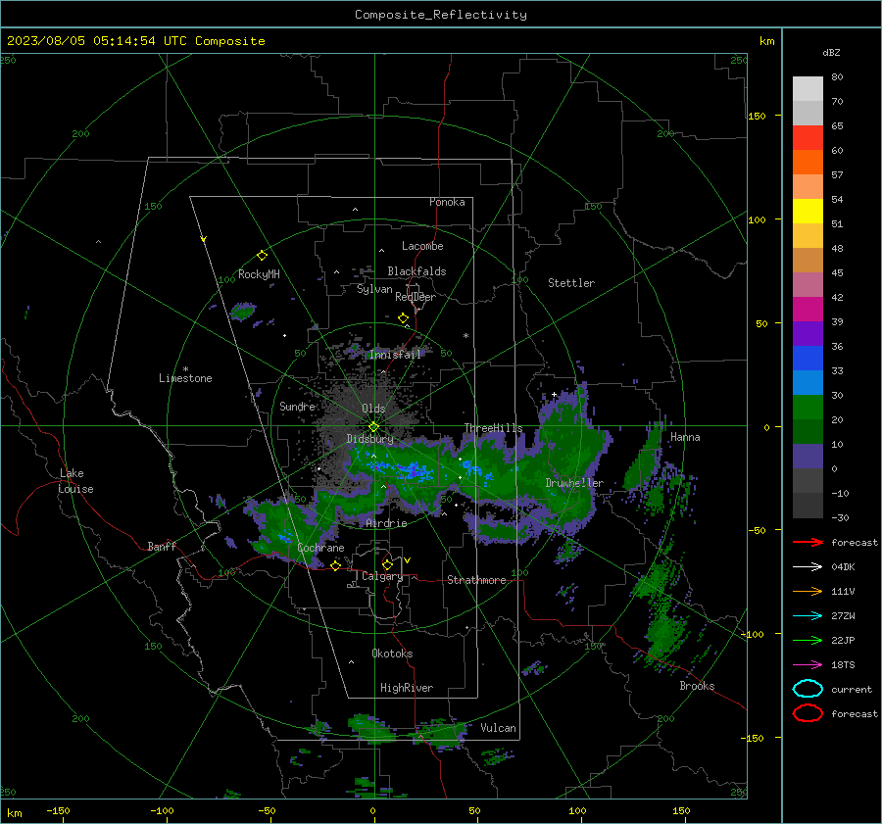Select the 30 dBZ light blue swatch

click(x=808, y=382)
